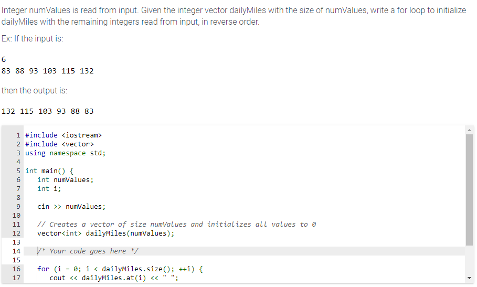The width and height of the screenshot is (477, 287).
Task: Click the '#include <vector>' line
Action: coord(59,144)
